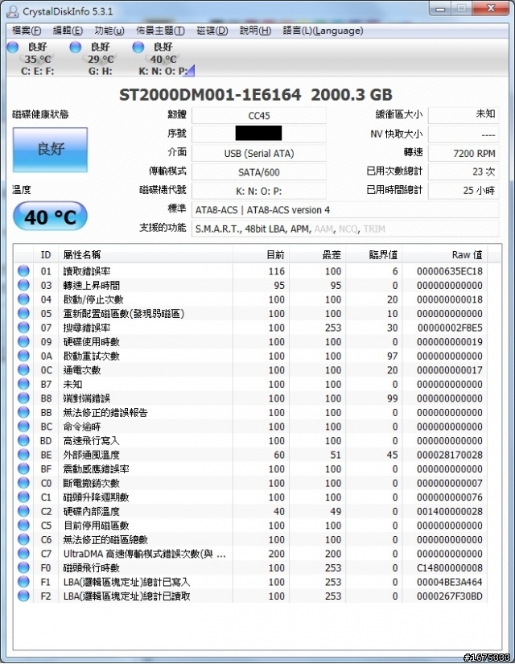515x664 pixels.
Task: Click status icon for C2 硬碟內部溫度
Action: (23, 511)
